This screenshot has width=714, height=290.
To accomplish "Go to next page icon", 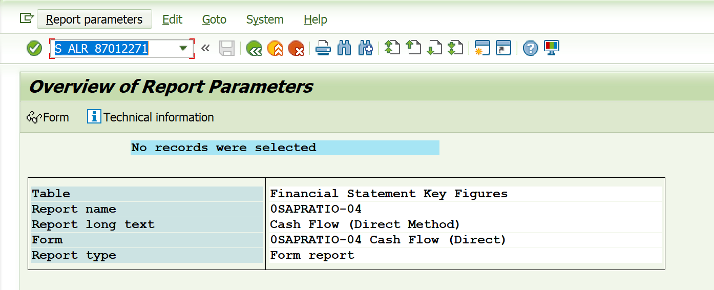I will [x=434, y=48].
